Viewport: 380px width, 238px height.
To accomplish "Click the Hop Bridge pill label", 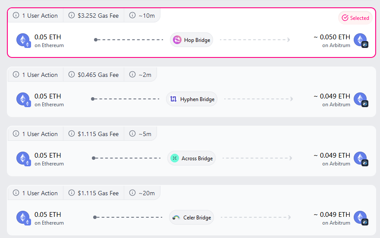I will [192, 40].
